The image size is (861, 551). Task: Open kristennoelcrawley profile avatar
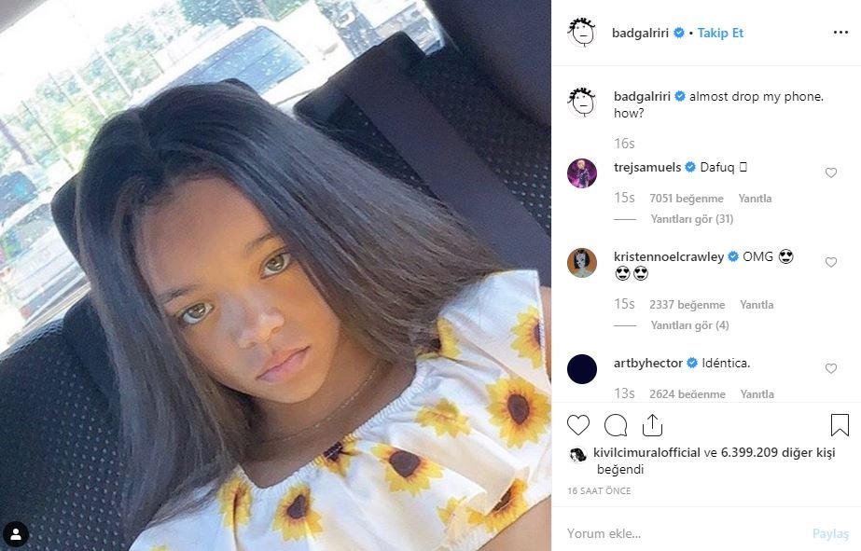(x=582, y=263)
